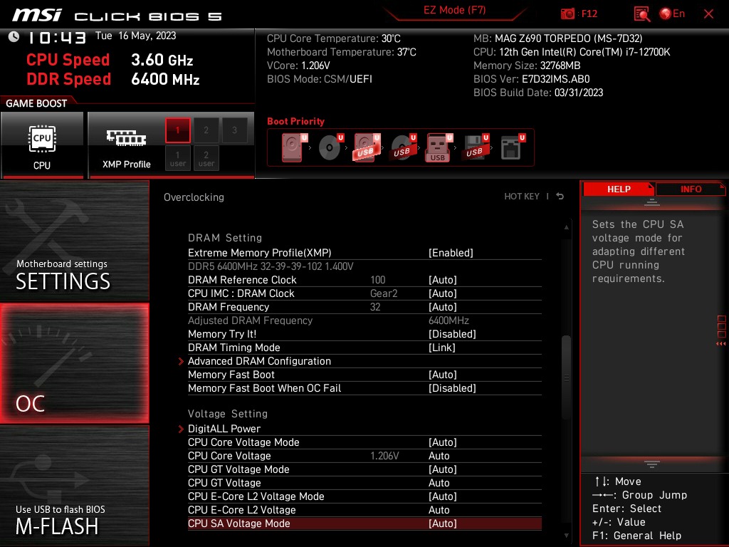
Task: Click the first hard disk boot device icon
Action: (x=294, y=147)
